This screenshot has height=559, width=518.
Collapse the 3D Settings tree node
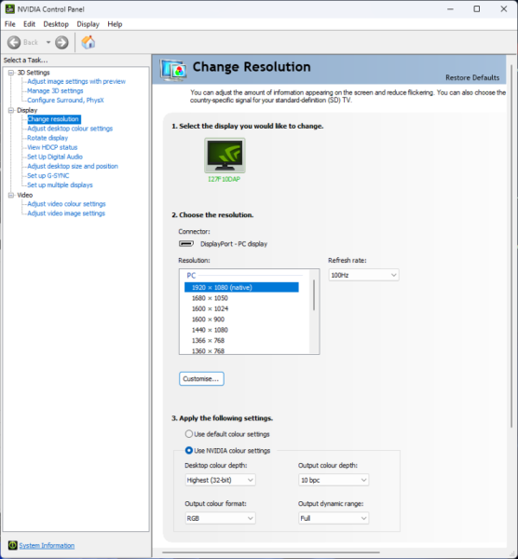click(11, 73)
